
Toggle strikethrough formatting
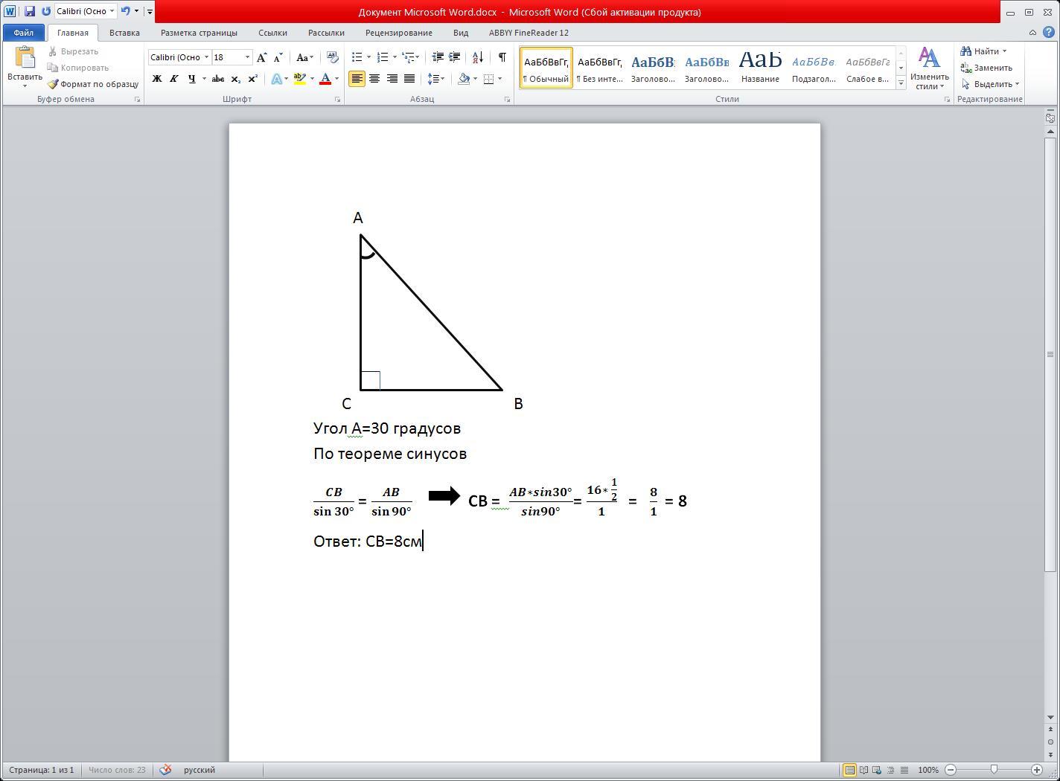218,79
